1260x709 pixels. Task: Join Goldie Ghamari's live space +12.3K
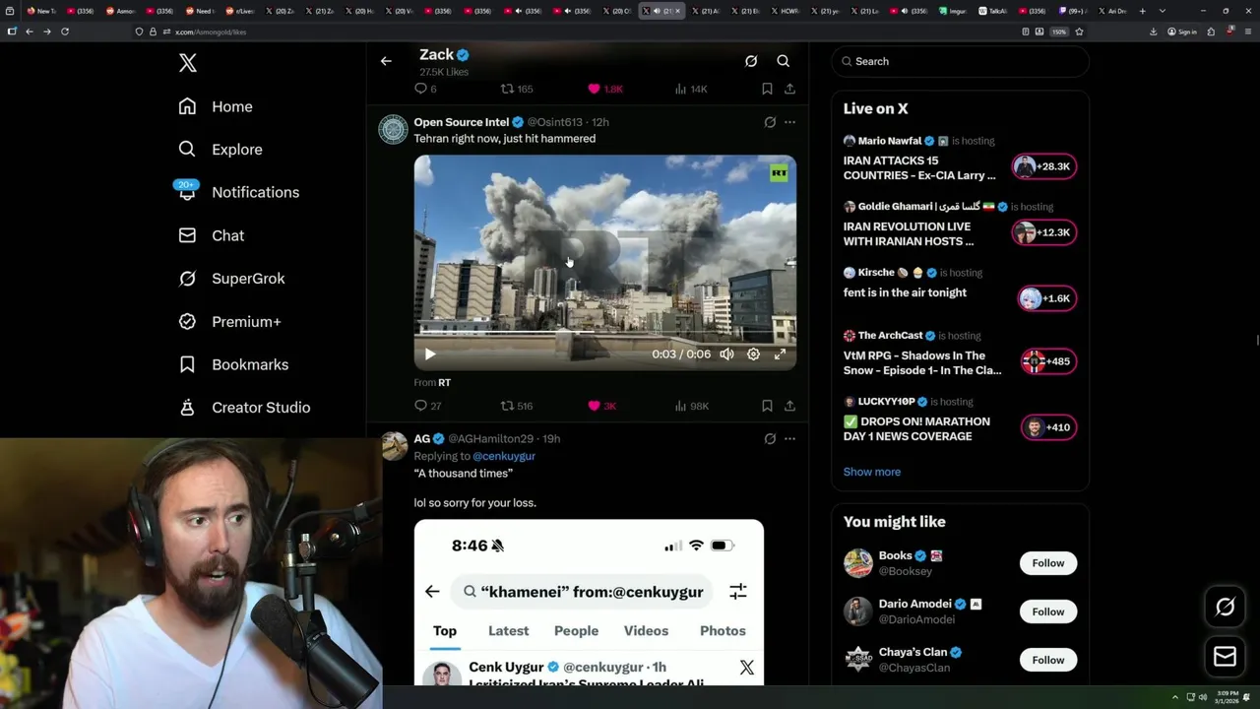(1043, 232)
